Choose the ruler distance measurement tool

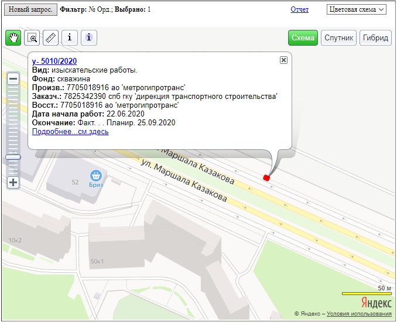click(x=51, y=38)
